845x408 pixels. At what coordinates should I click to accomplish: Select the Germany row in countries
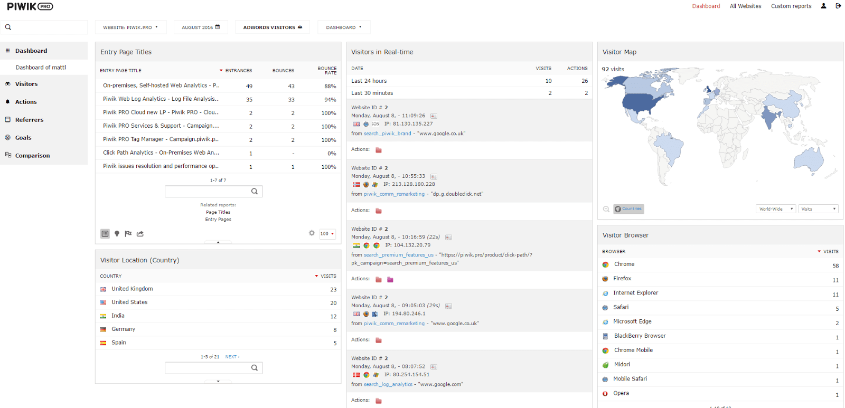tap(218, 329)
